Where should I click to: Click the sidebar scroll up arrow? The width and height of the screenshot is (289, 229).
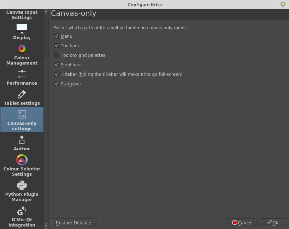(46, 11)
